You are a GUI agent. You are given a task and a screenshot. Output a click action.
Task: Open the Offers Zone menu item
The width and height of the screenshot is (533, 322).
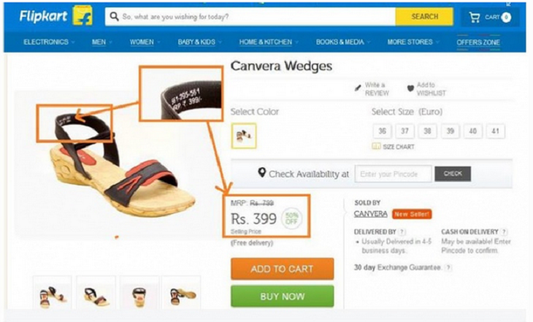point(478,42)
